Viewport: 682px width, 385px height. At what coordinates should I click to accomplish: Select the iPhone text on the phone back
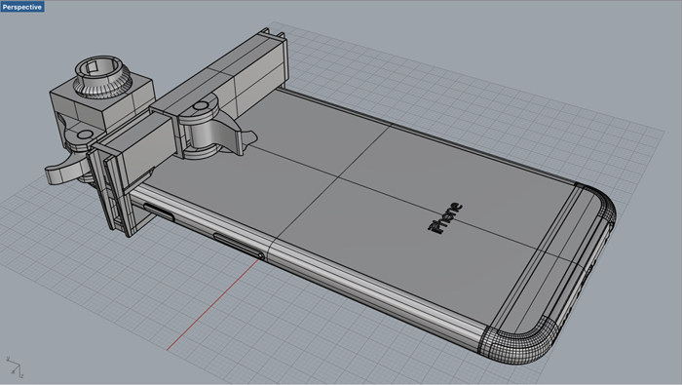point(445,218)
